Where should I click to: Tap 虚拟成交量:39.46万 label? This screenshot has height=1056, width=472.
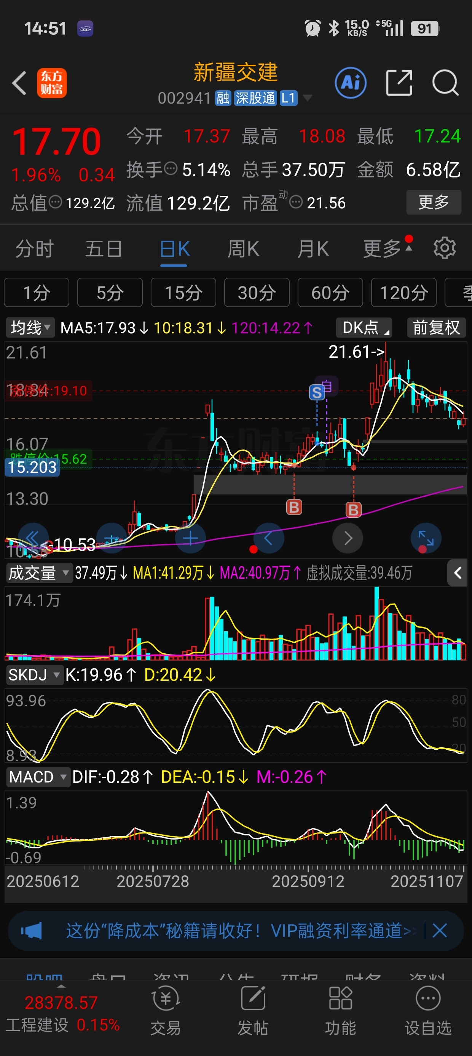point(359,573)
